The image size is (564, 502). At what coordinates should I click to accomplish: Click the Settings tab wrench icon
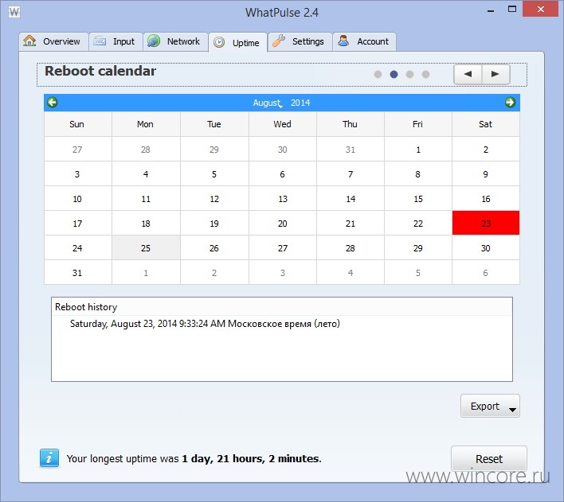point(279,41)
